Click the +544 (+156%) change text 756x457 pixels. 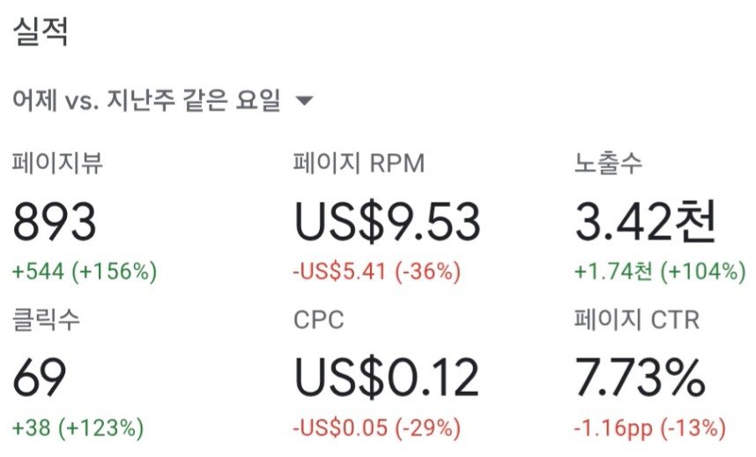tap(85, 271)
